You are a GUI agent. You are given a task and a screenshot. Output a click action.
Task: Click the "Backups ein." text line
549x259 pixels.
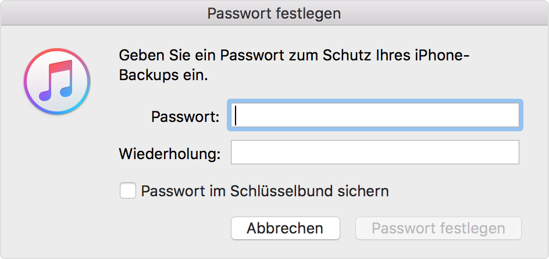pyautogui.click(x=163, y=75)
